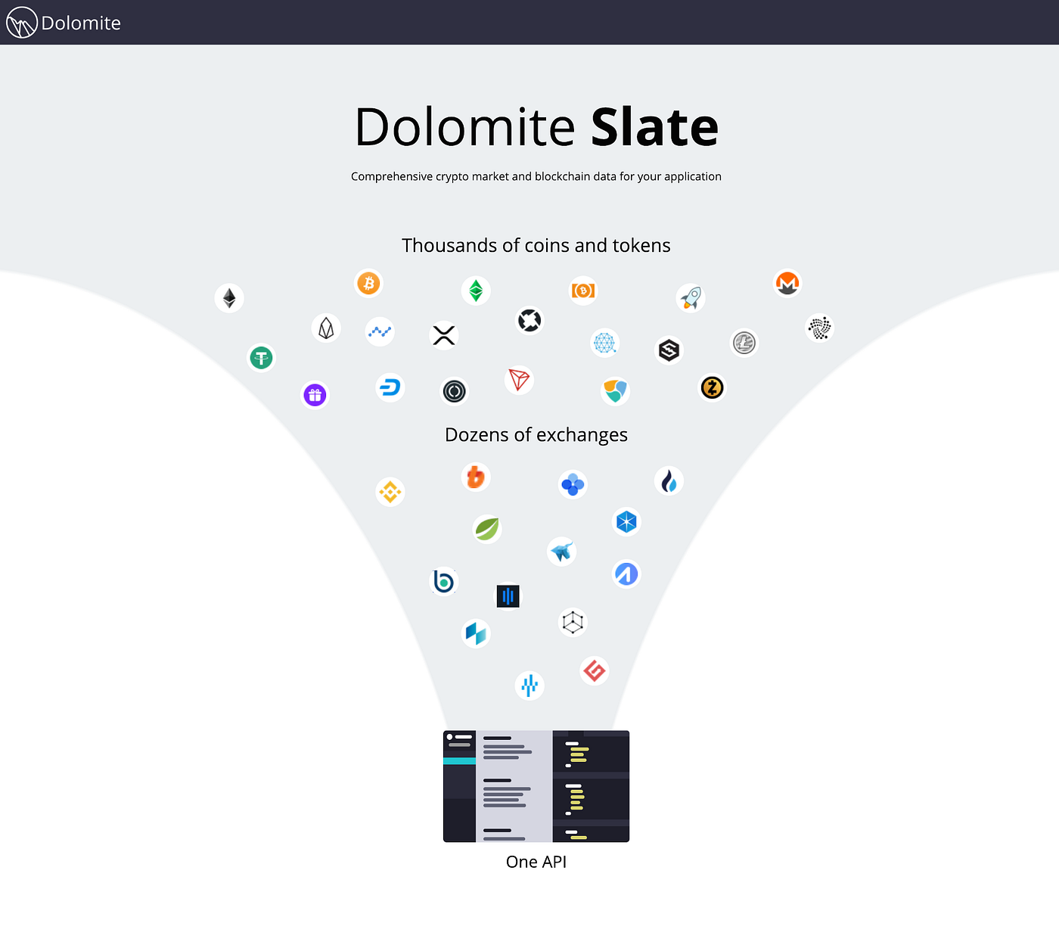Click the Bitfinex leaf icon
Image resolution: width=1059 pixels, height=948 pixels.
click(x=487, y=529)
